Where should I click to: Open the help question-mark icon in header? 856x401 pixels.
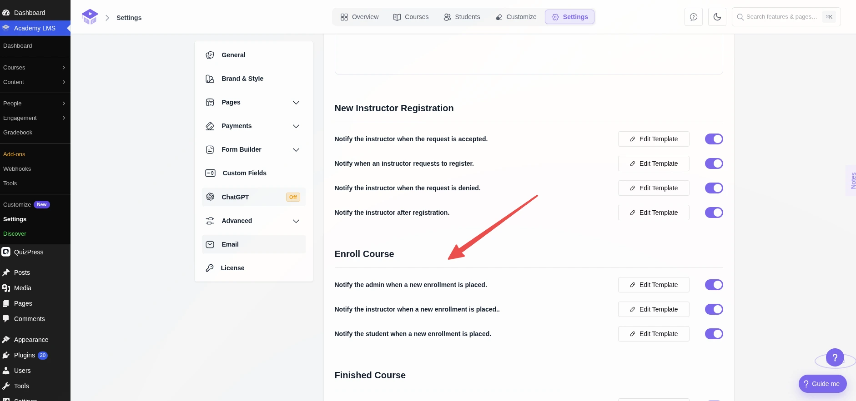[694, 17]
